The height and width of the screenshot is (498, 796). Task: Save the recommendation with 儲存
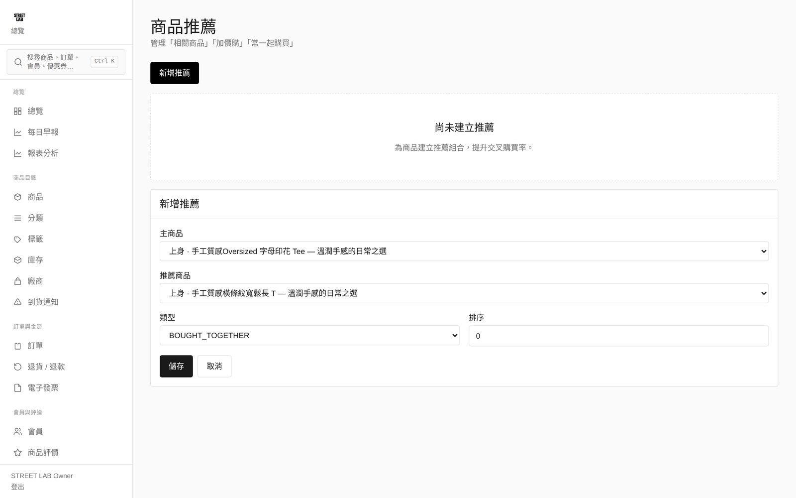[x=176, y=366]
